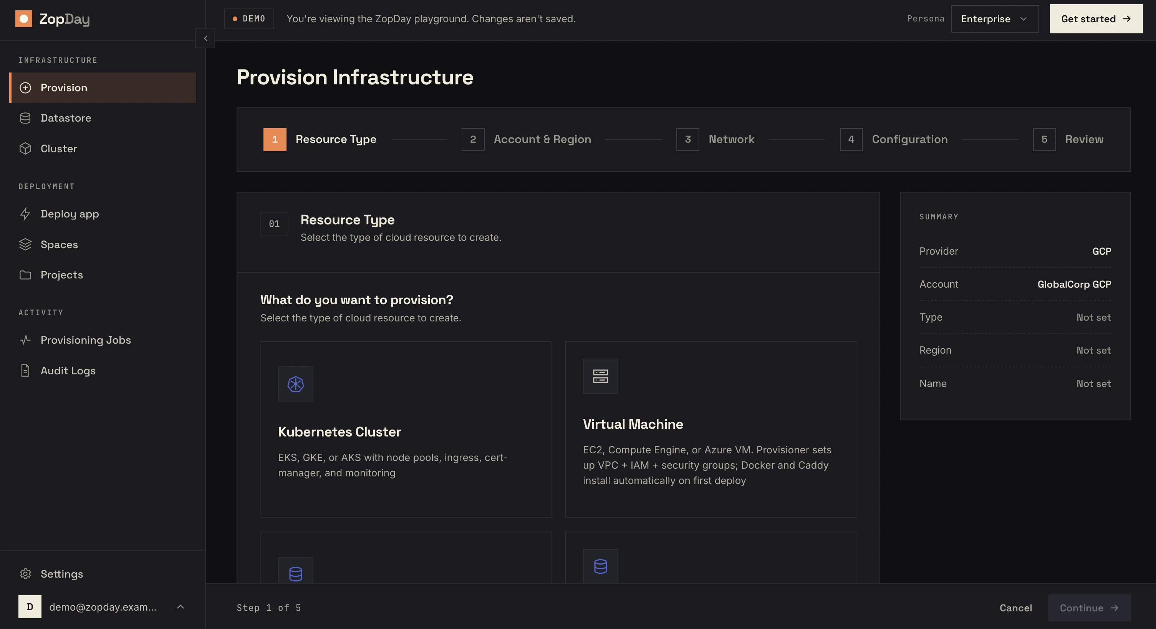Screen dimensions: 1156x629
Task: Click the 01 step number badge
Action: [274, 224]
